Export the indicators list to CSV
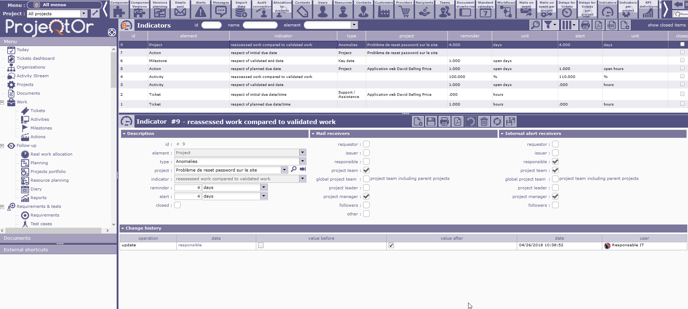 [x=612, y=25]
